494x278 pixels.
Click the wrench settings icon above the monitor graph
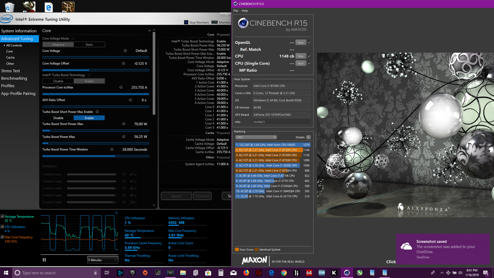(116, 213)
